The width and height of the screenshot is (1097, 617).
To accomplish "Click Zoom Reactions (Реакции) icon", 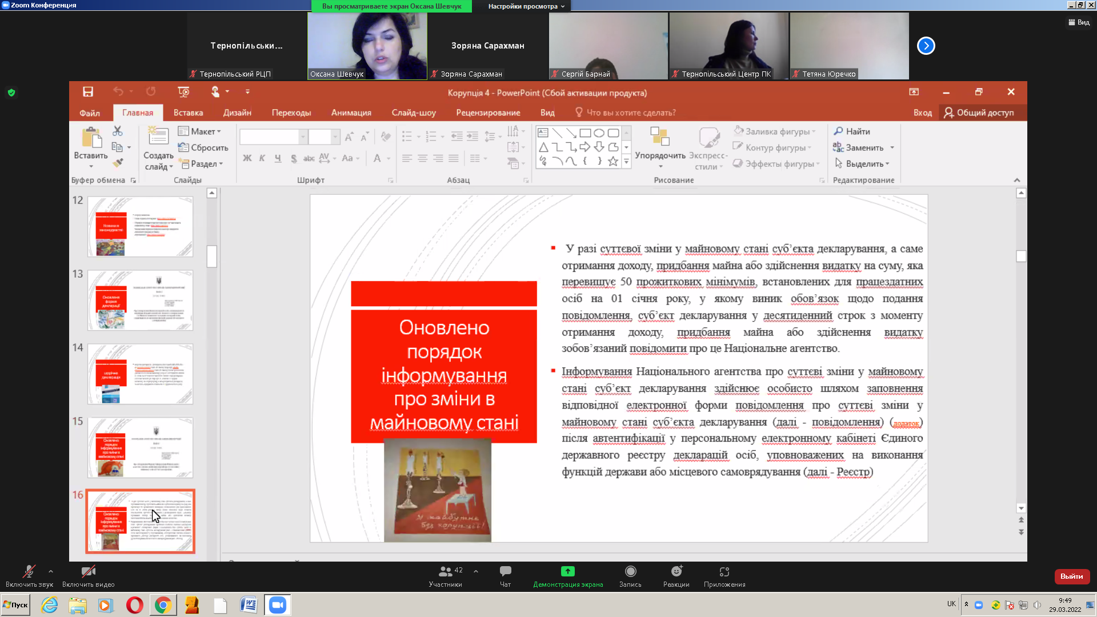I will pos(676,576).
